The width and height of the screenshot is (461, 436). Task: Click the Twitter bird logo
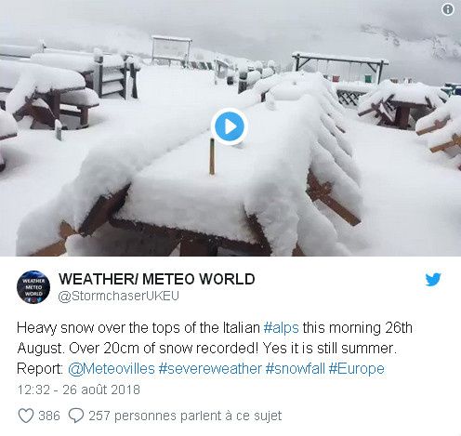pos(433,280)
